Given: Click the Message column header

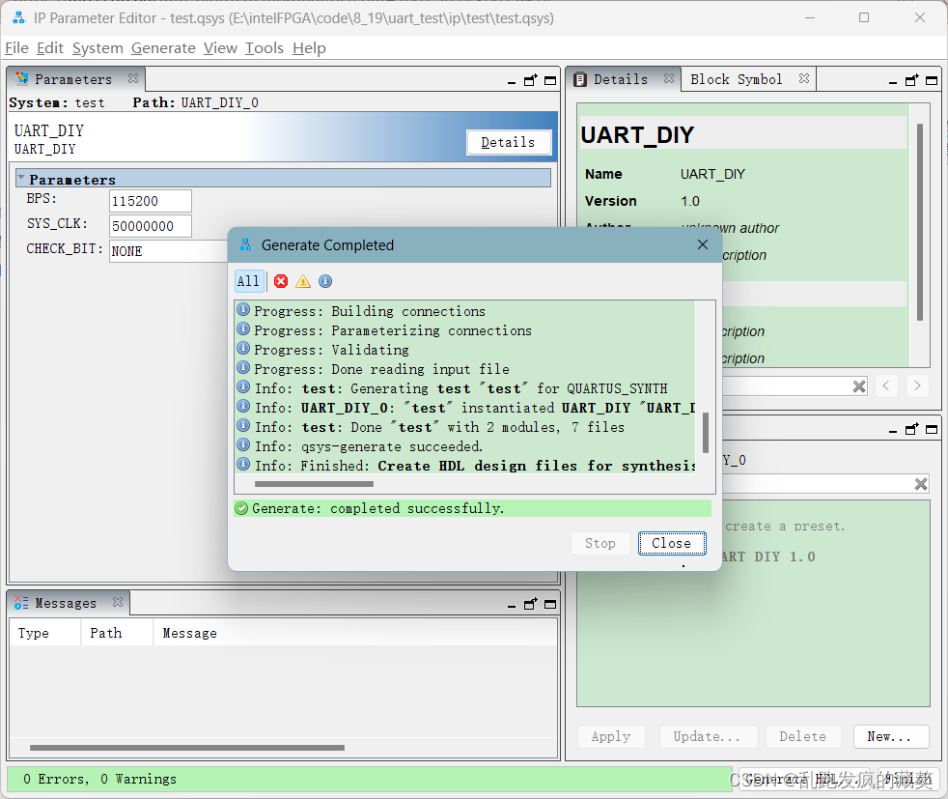Looking at the screenshot, I should [355, 633].
